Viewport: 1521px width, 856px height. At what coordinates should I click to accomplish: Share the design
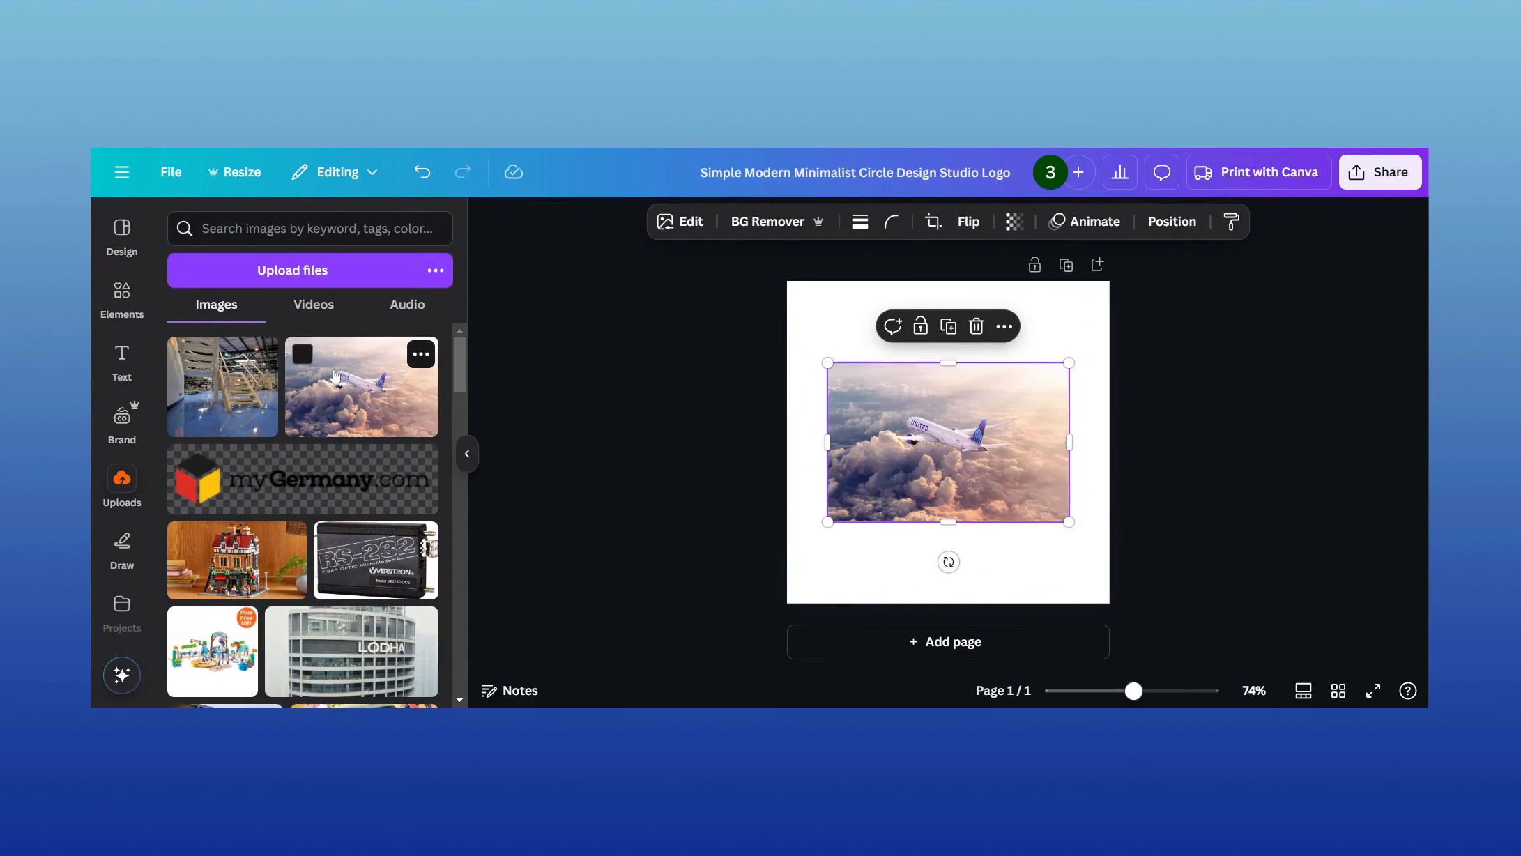(1379, 171)
